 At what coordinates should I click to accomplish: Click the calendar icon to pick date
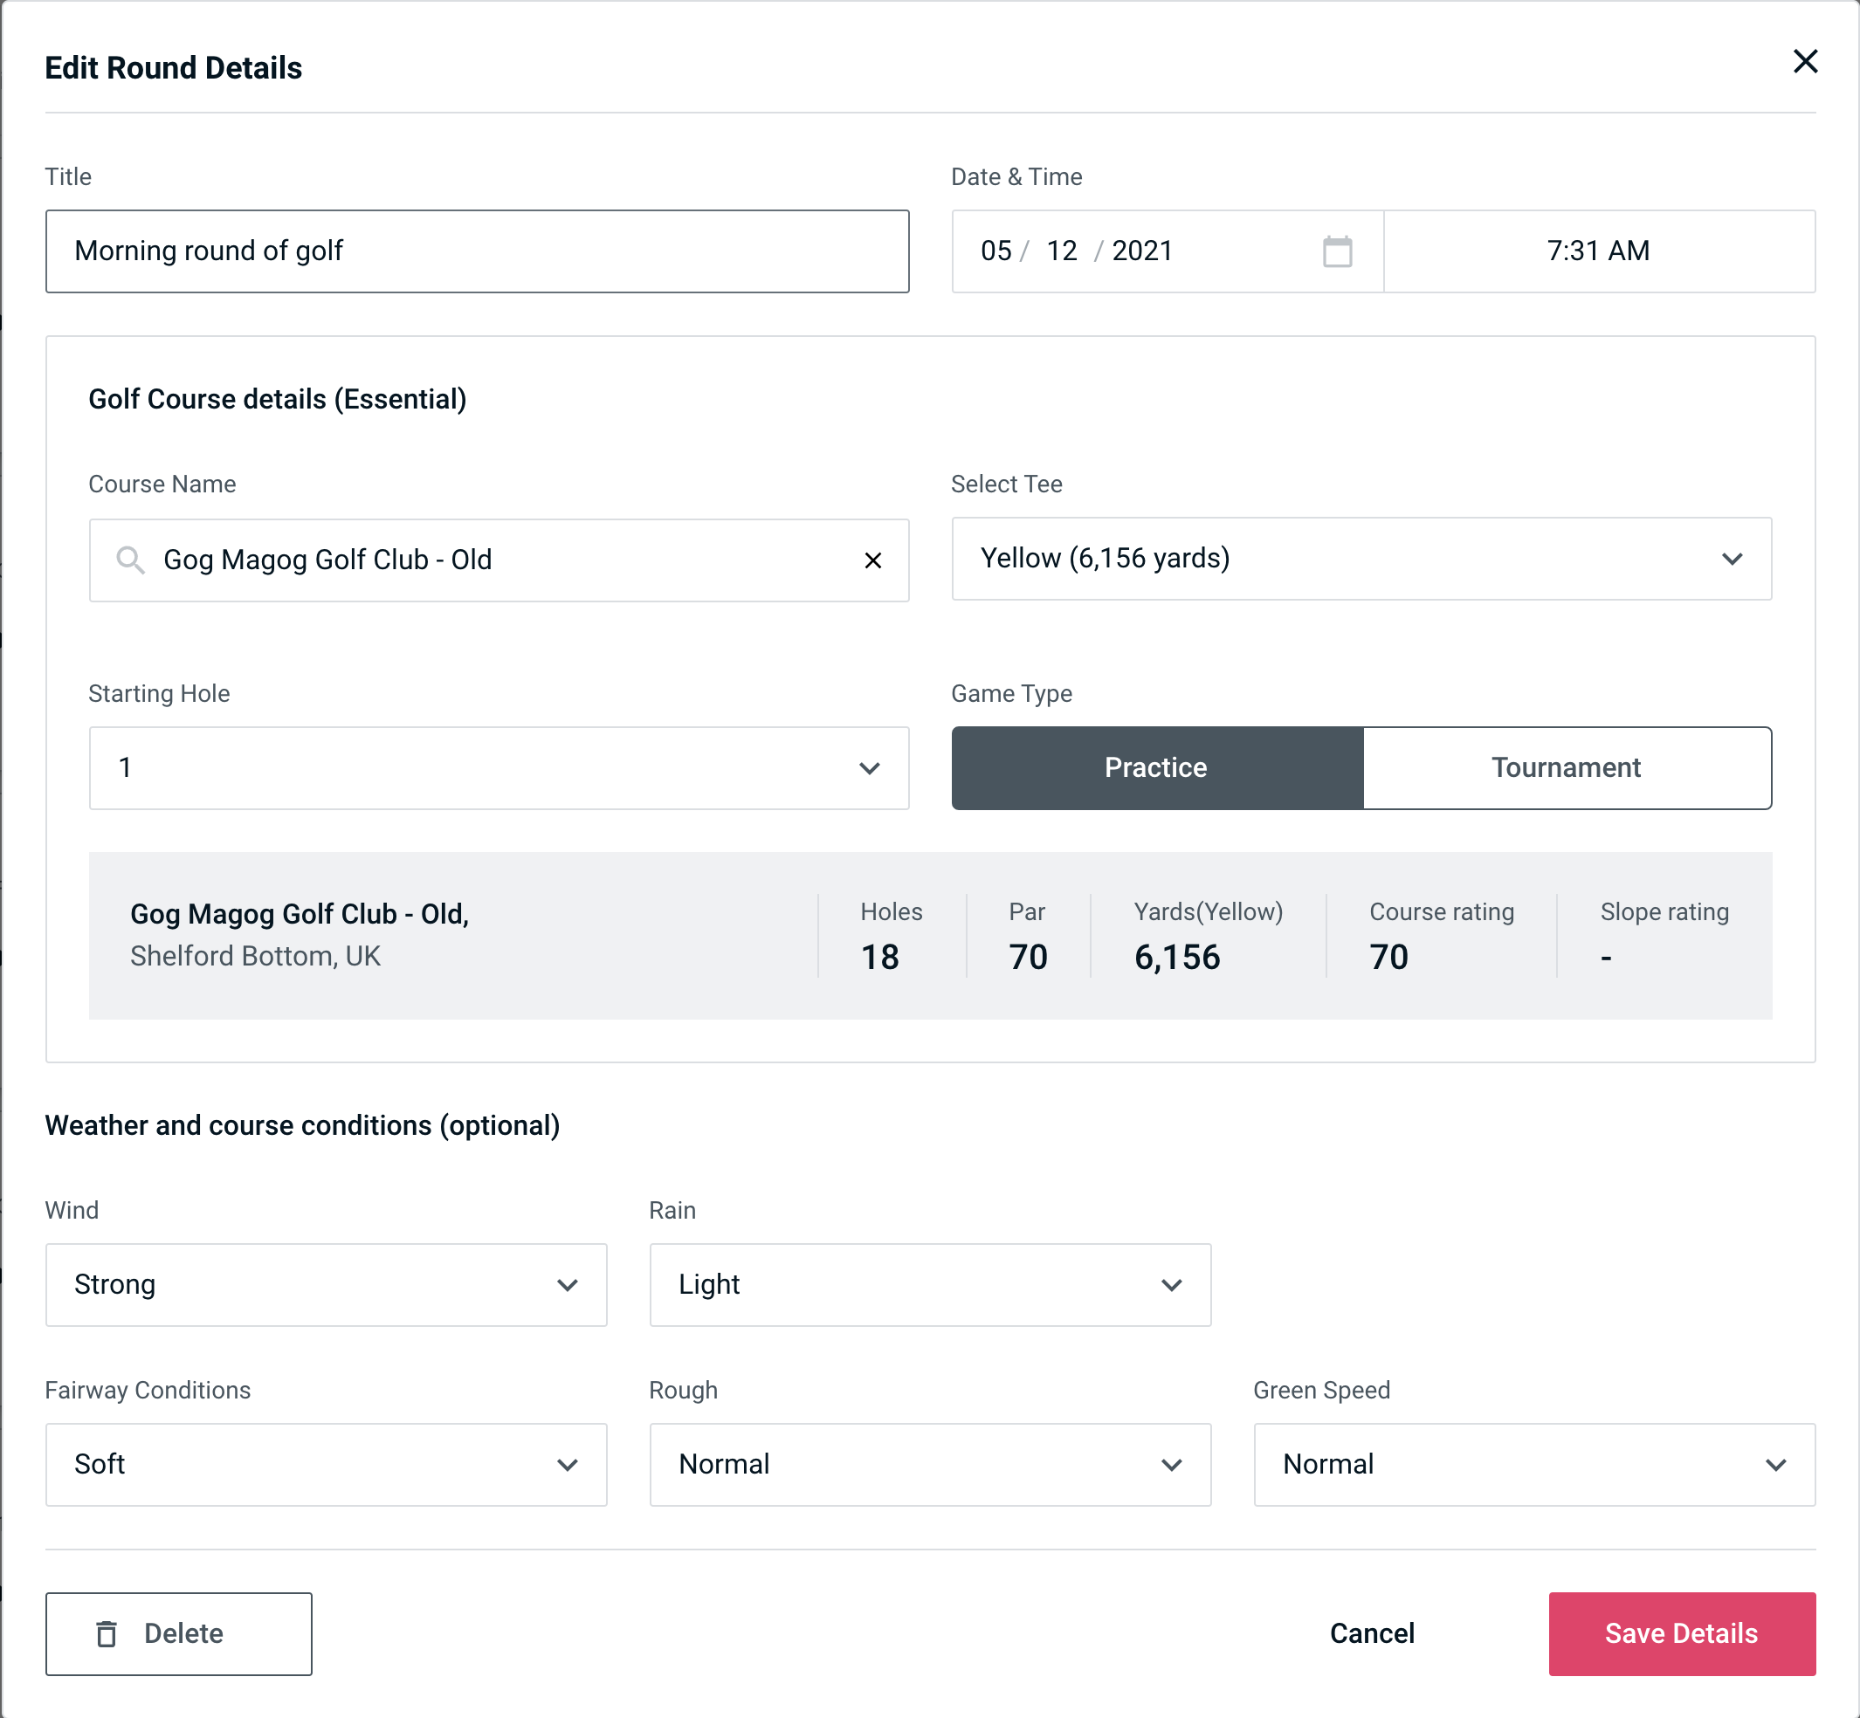point(1339,251)
